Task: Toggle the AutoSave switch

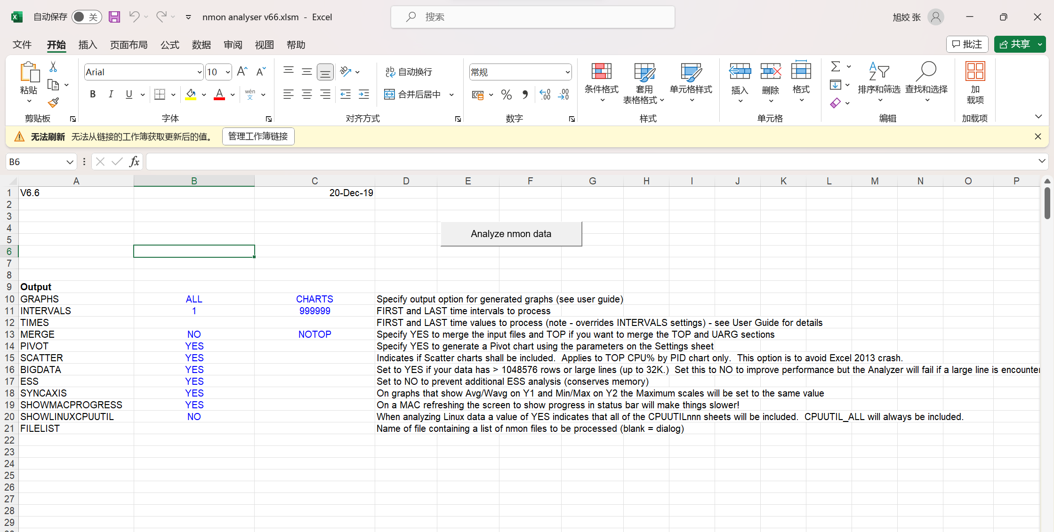Action: 87,17
